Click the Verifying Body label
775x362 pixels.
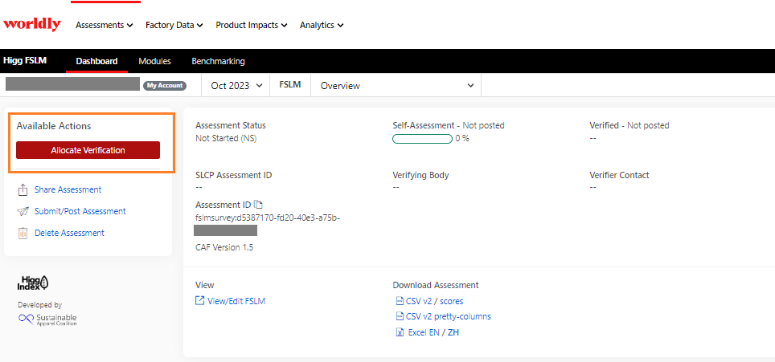point(420,175)
